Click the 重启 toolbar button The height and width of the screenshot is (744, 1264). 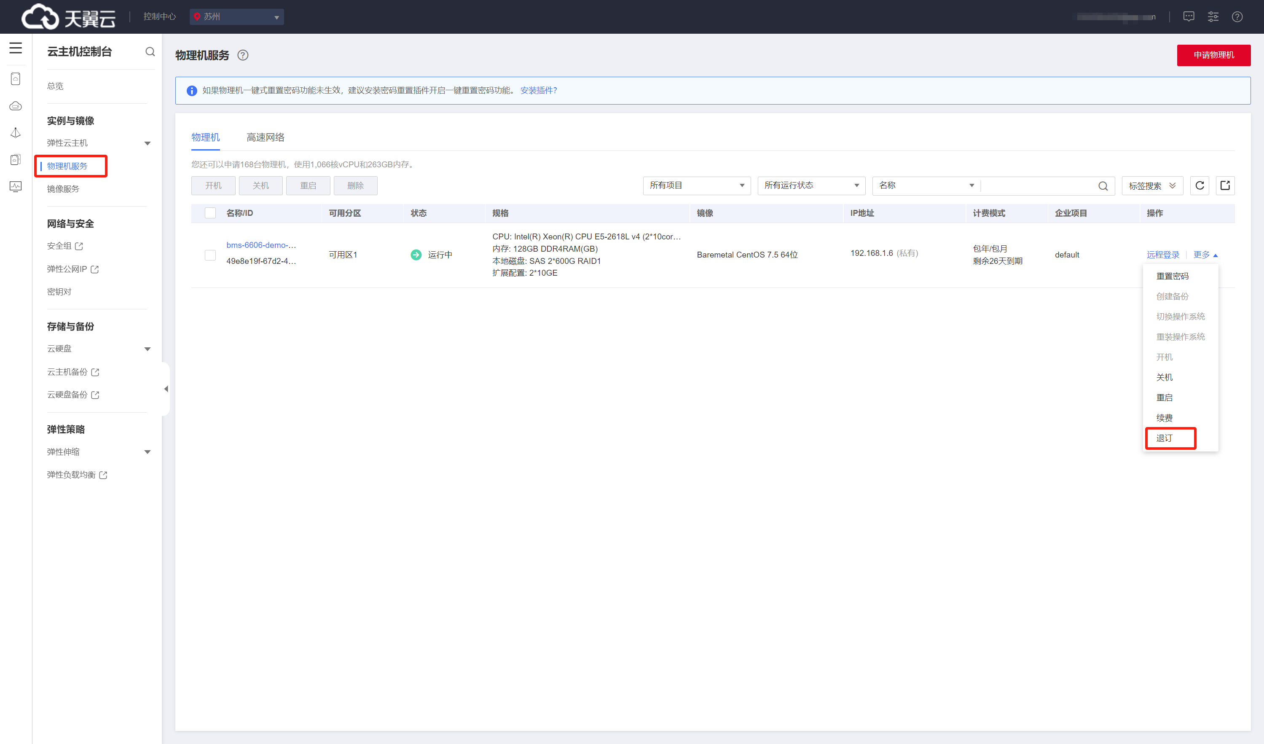308,185
